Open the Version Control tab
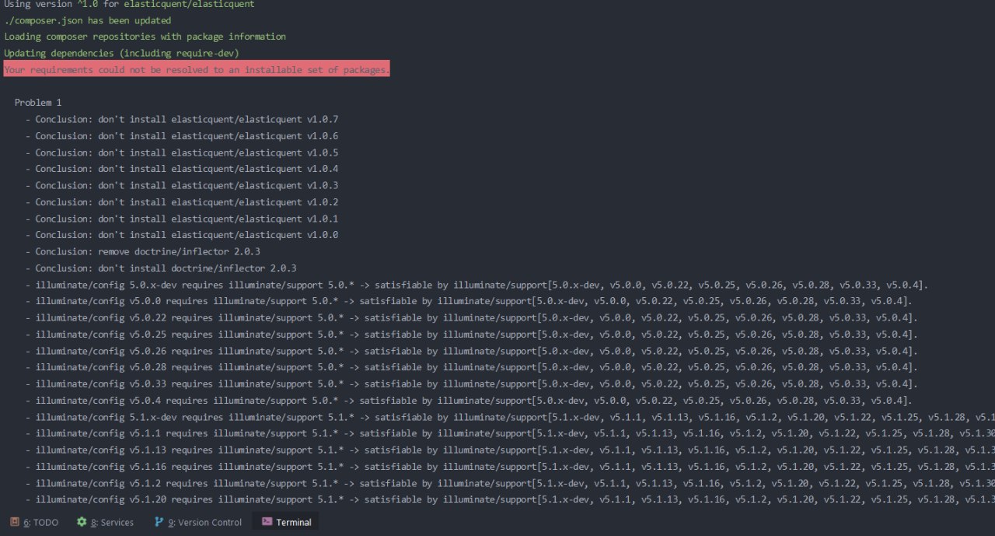This screenshot has width=995, height=536. (198, 522)
